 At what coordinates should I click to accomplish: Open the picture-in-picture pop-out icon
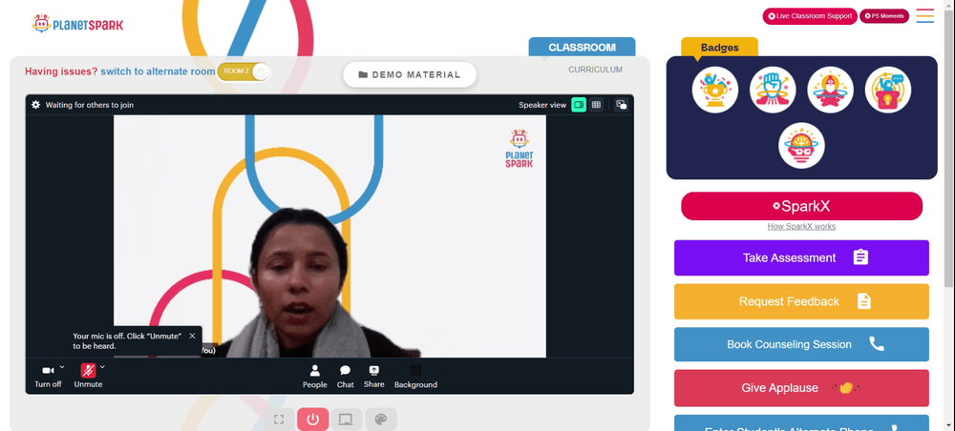622,105
